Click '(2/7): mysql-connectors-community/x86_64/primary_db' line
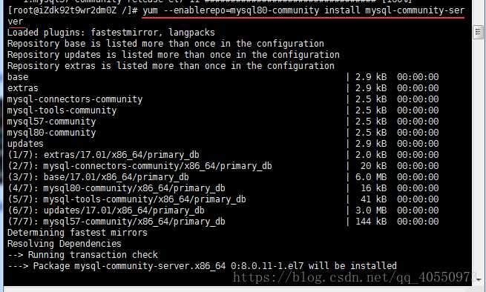 139,166
